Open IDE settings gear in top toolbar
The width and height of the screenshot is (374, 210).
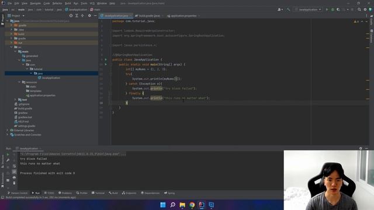tap(365, 9)
